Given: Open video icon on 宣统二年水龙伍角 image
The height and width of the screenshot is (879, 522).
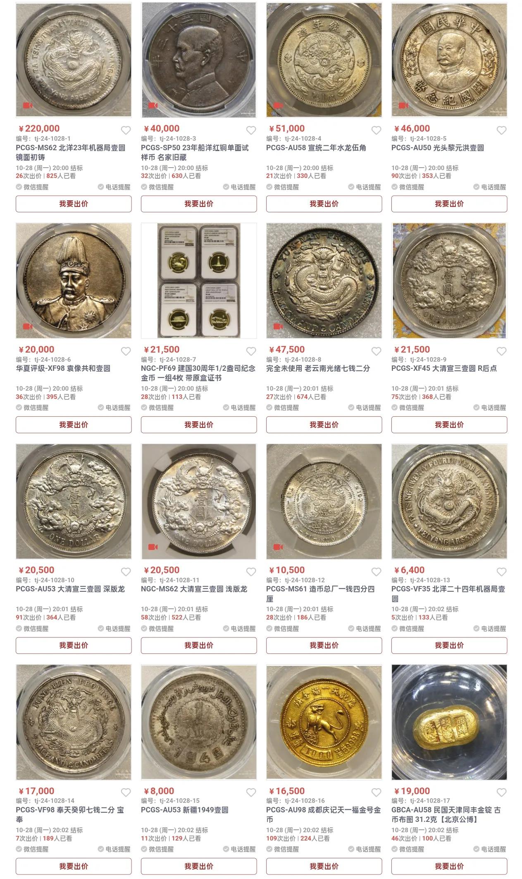Looking at the screenshot, I should 278,106.
